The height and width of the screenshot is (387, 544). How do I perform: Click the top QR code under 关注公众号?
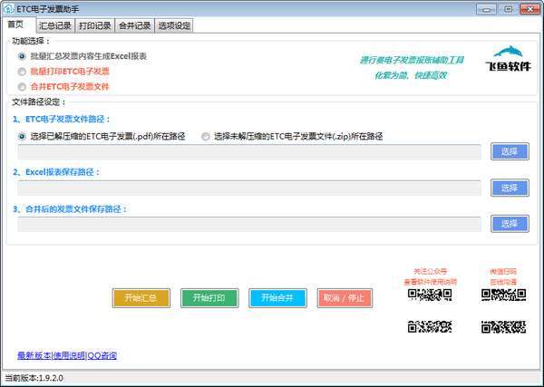point(430,295)
